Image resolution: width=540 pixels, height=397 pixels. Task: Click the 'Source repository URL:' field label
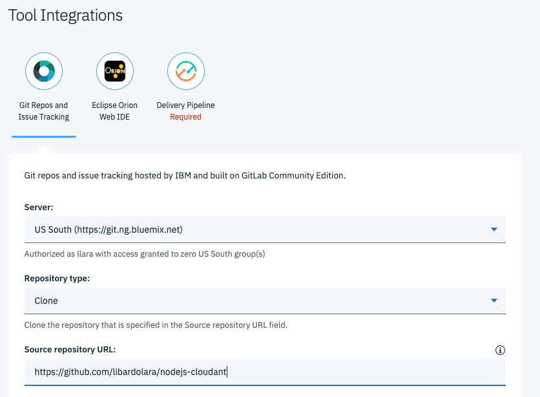point(70,349)
